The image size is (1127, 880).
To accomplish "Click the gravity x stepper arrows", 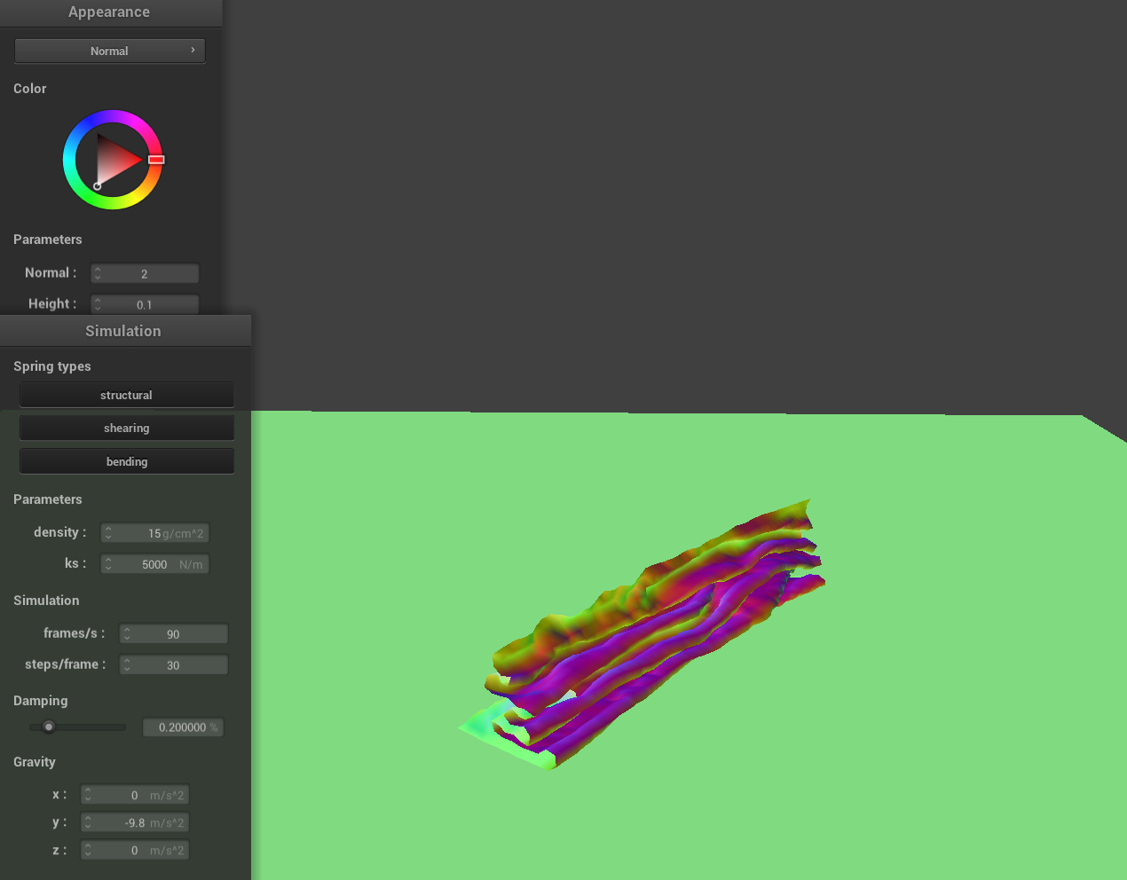I will pyautogui.click(x=88, y=795).
